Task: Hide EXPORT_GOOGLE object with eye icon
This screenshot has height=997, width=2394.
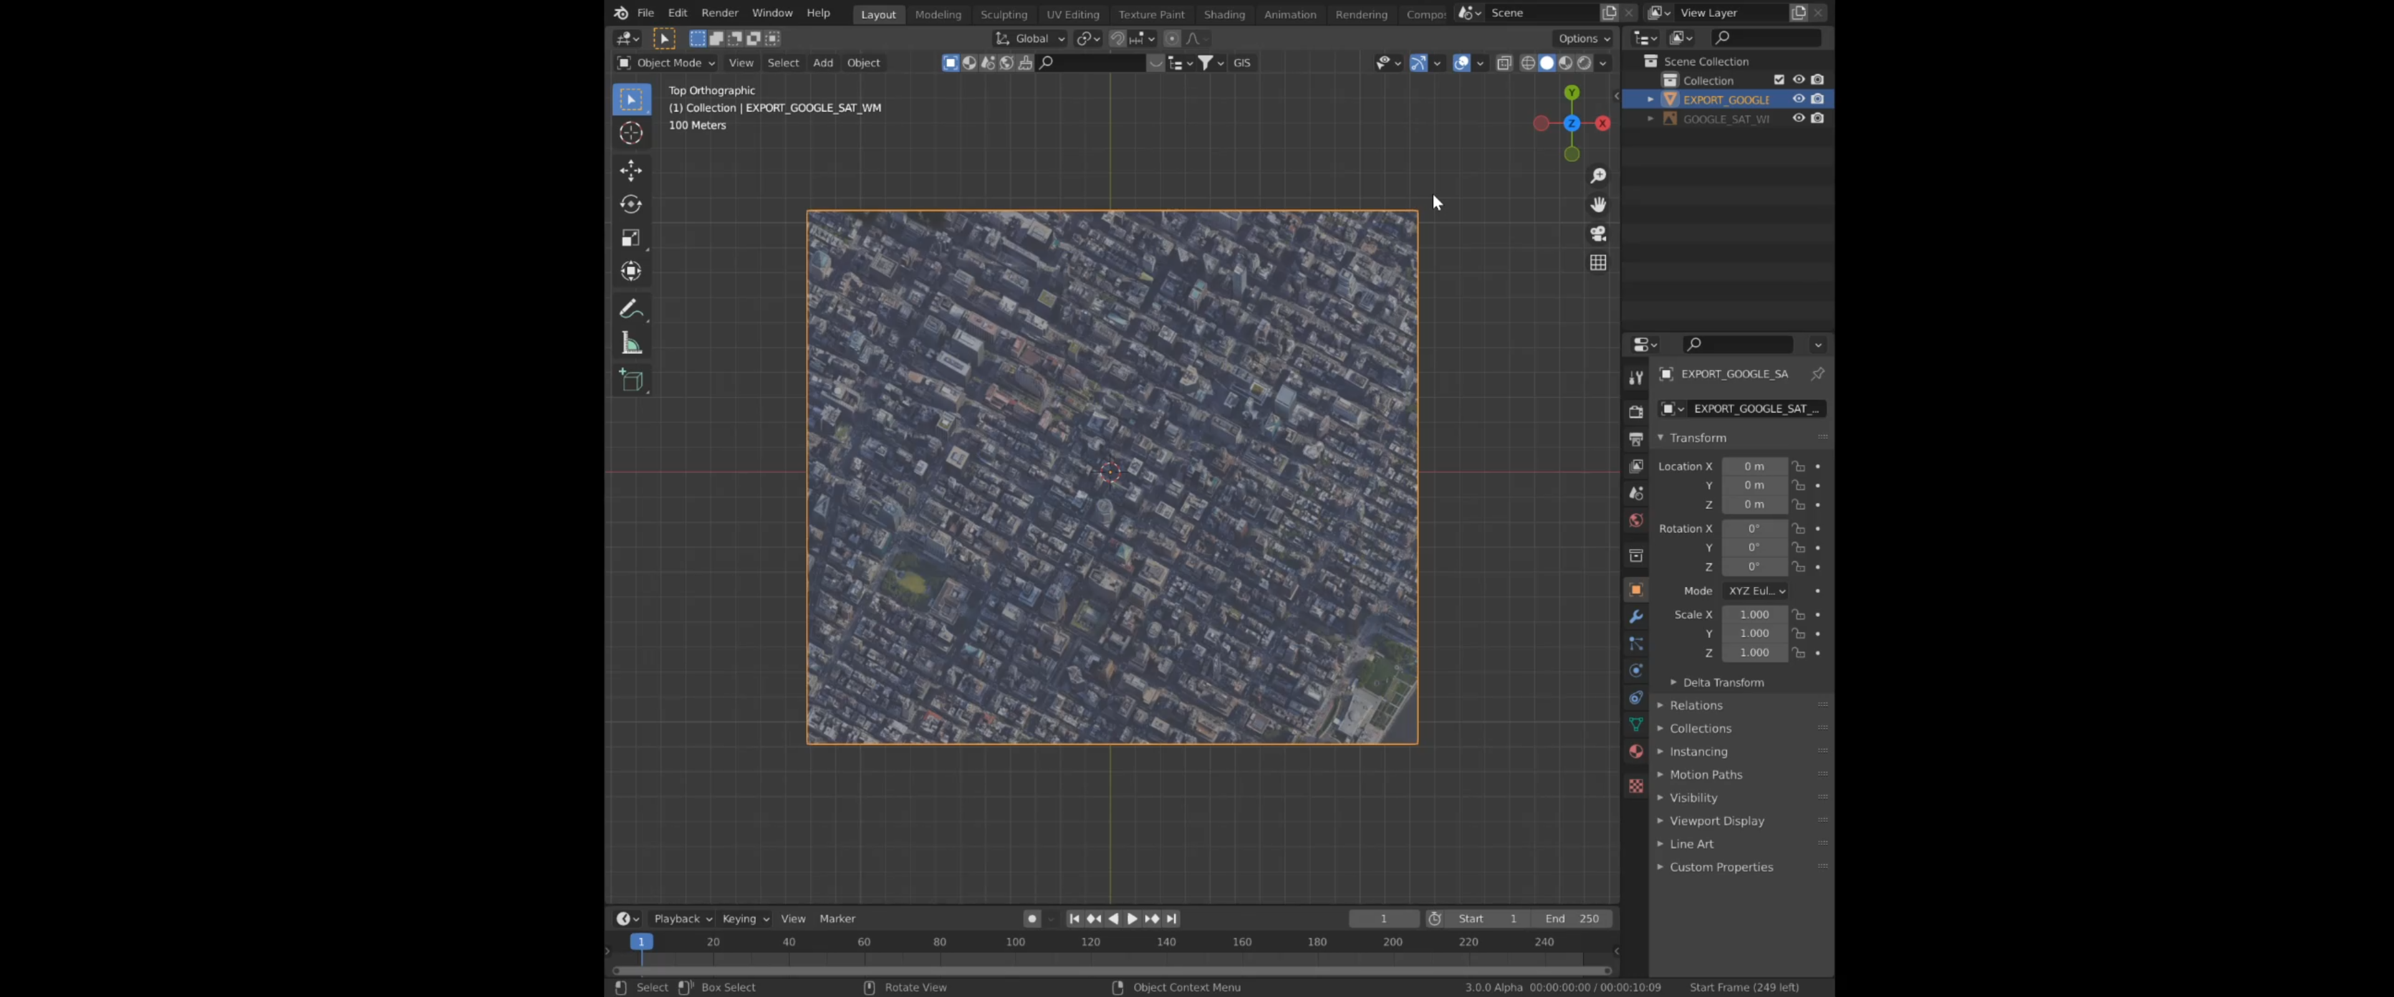Action: click(1798, 98)
